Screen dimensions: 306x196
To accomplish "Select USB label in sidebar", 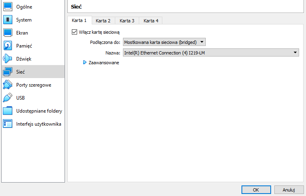I will [x=20, y=98].
